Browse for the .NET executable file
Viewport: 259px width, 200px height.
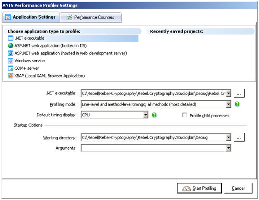point(239,94)
